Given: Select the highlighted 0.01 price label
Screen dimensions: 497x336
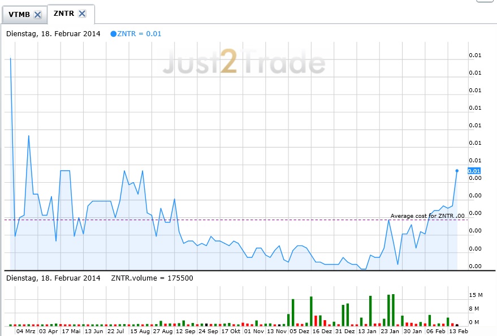Looking at the screenshot, I should point(474,171).
